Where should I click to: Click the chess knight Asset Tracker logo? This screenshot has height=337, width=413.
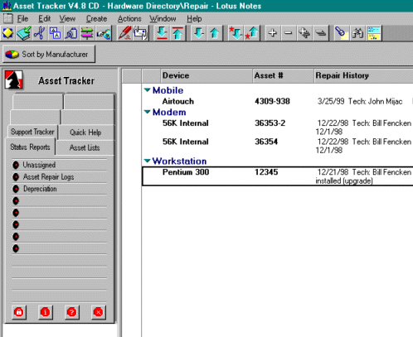[x=13, y=79]
